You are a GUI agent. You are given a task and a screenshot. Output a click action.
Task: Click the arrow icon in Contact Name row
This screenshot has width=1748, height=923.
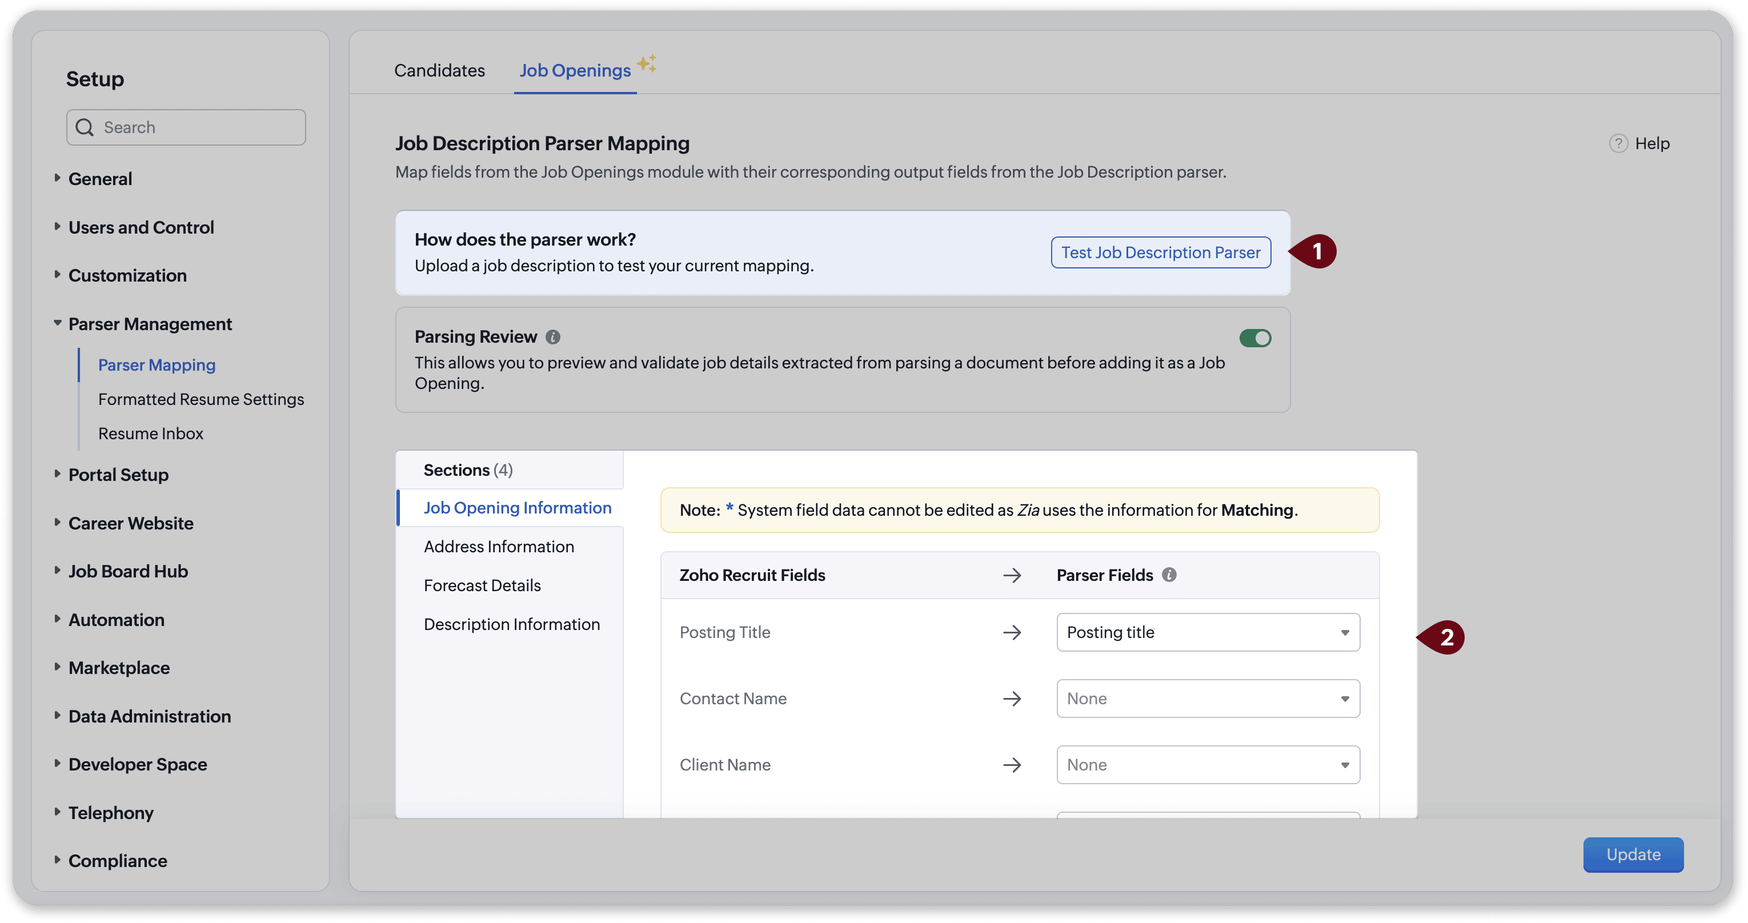click(x=1012, y=699)
